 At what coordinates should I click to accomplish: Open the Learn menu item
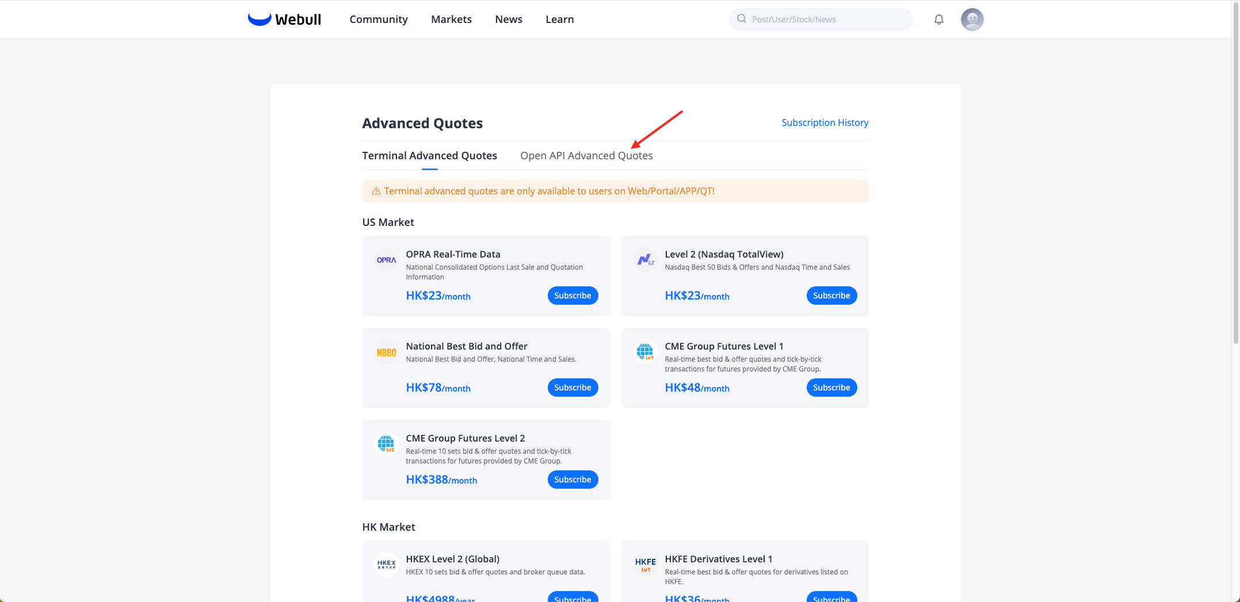[x=559, y=20]
